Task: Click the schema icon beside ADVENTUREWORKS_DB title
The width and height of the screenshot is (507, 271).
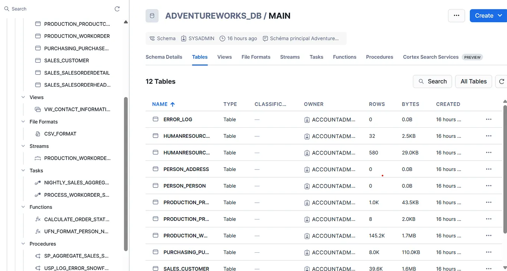Action: coord(152,15)
